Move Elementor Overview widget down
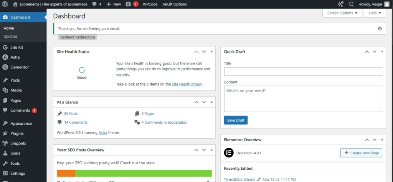Screen dimensions: 393x182 tap(374, 140)
